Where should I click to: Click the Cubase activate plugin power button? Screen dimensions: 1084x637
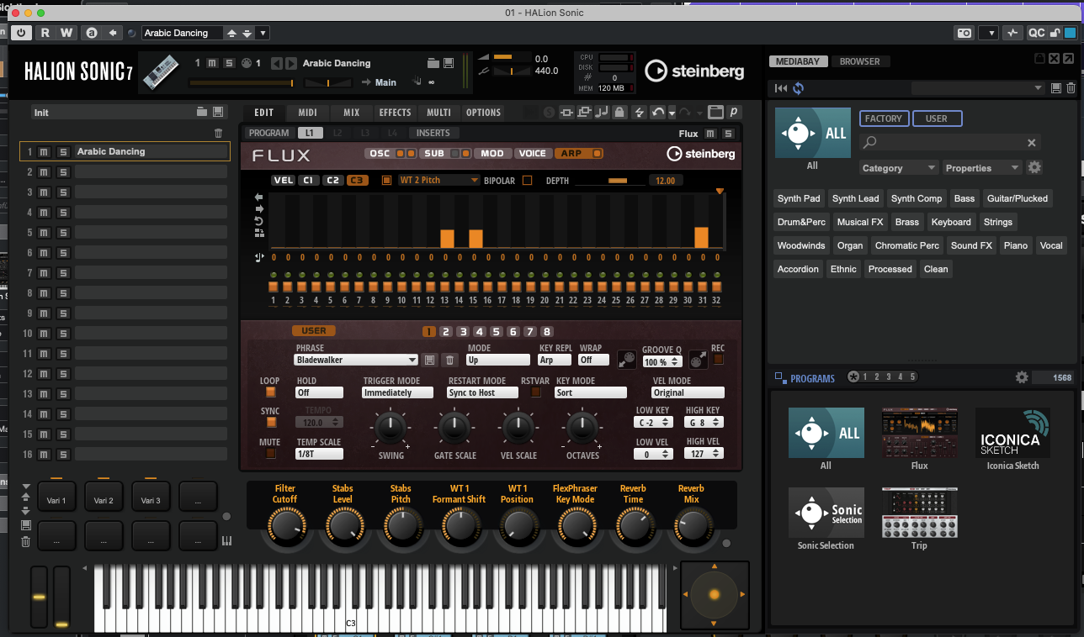22,33
